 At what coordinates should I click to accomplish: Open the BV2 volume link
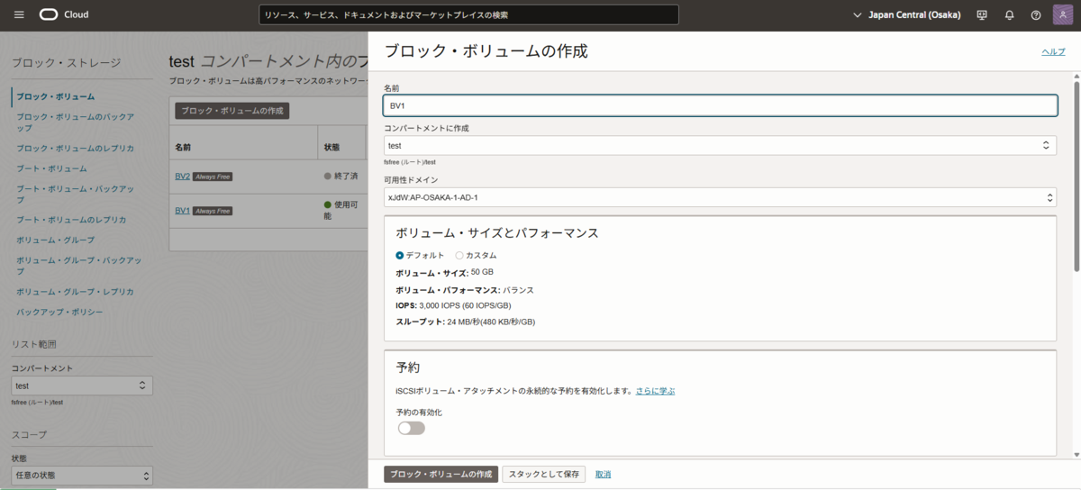pos(182,177)
